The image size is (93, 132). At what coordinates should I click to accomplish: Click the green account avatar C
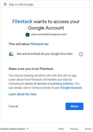point(28,35)
